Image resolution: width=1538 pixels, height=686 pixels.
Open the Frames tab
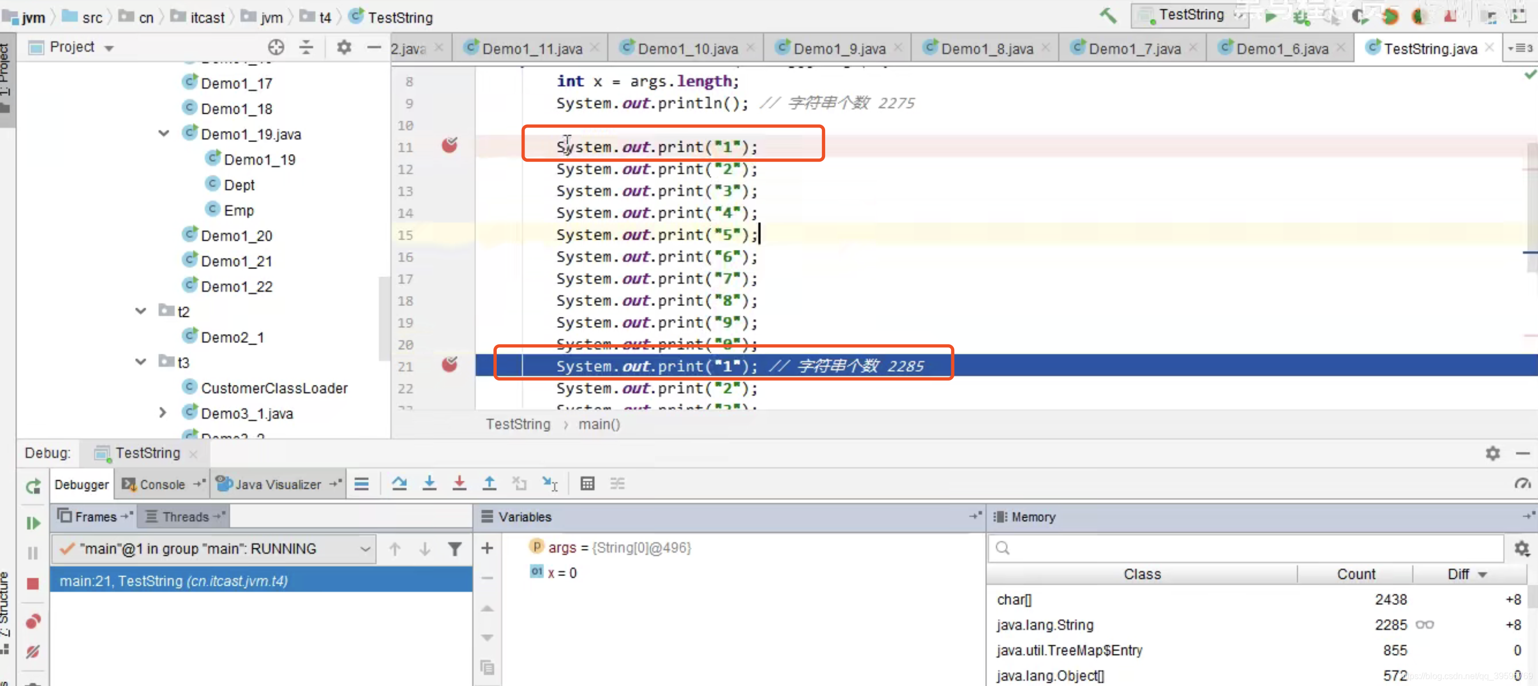[x=94, y=517]
